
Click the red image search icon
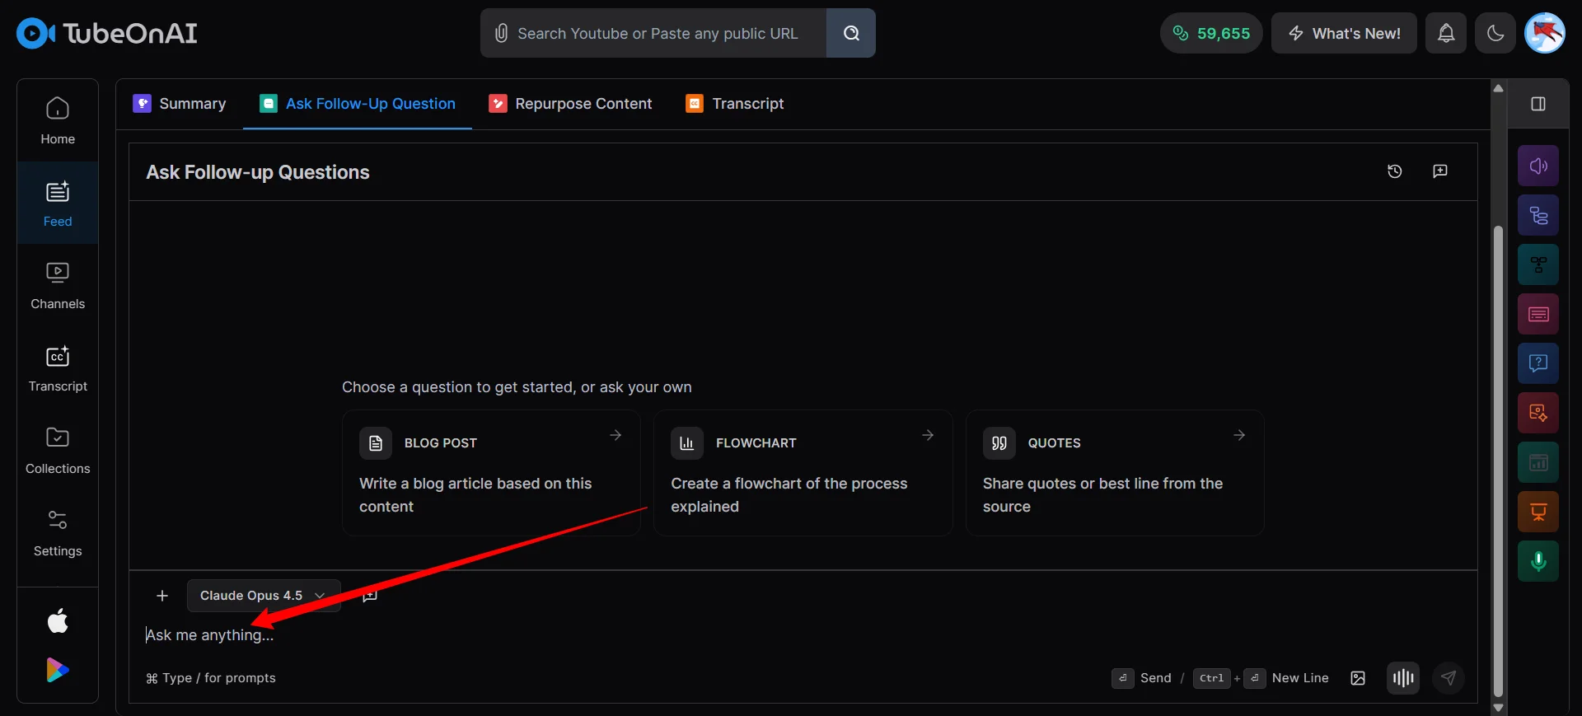tap(1538, 413)
